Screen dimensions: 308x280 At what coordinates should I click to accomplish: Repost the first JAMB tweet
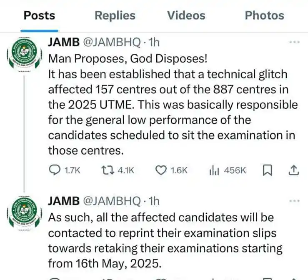(118, 170)
